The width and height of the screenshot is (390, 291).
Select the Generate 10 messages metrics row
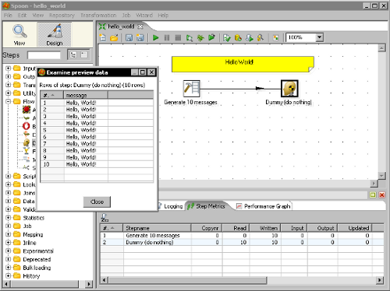[242, 236]
